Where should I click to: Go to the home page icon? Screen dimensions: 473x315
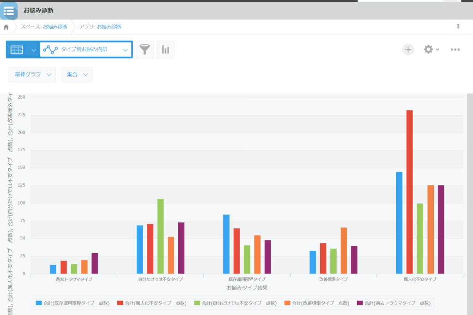pyautogui.click(x=6, y=27)
